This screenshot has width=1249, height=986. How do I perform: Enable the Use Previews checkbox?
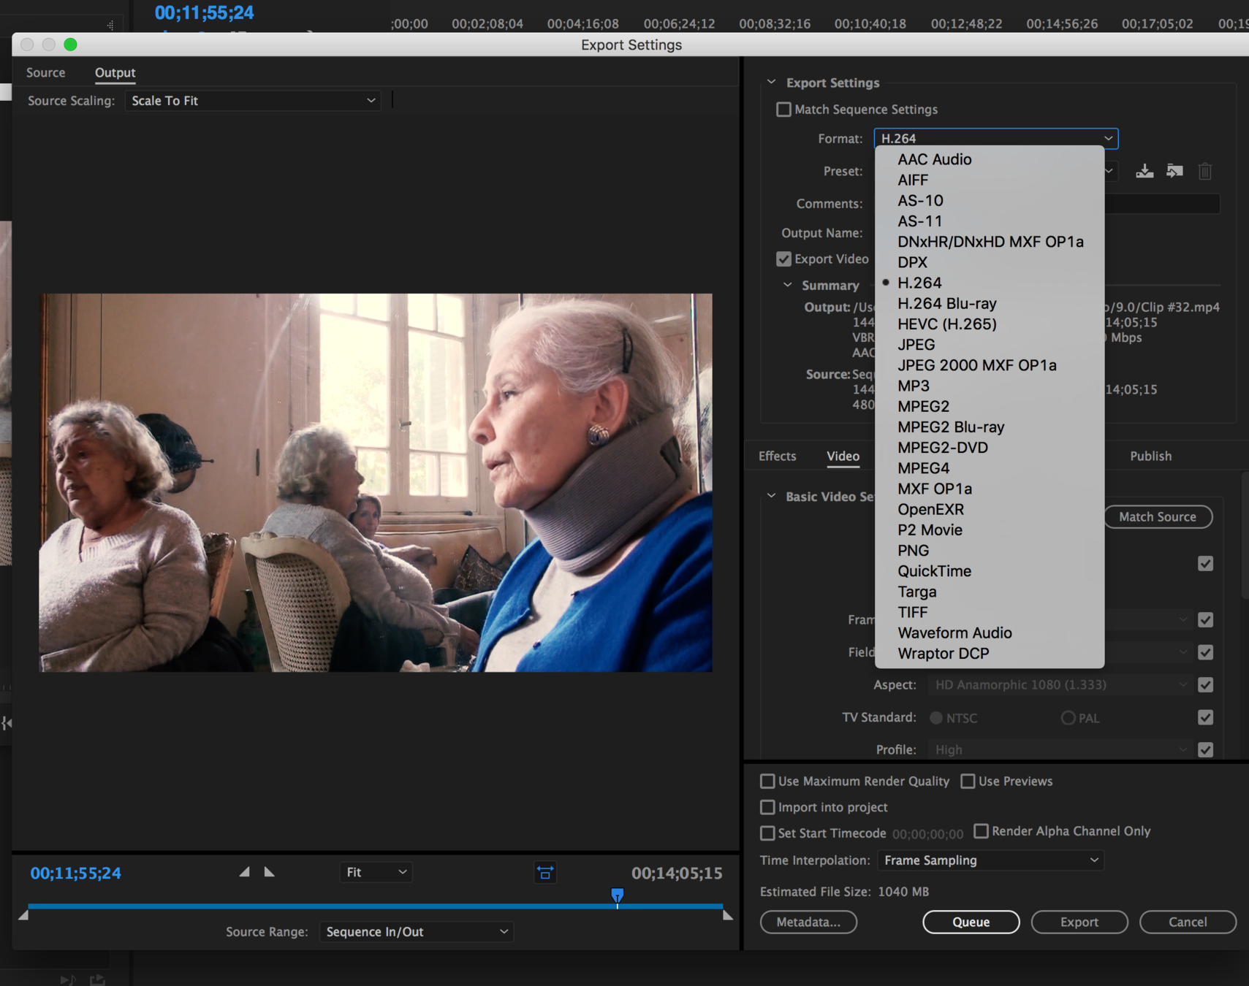pos(968,781)
